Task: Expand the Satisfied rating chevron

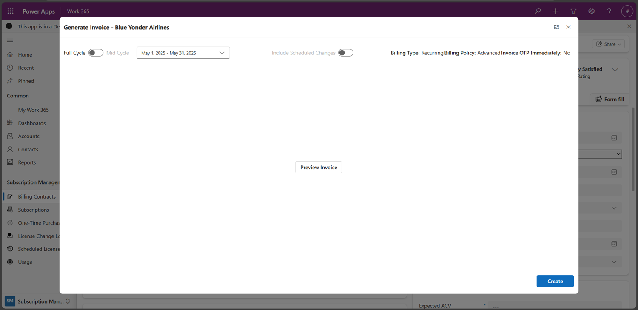Action: click(615, 70)
